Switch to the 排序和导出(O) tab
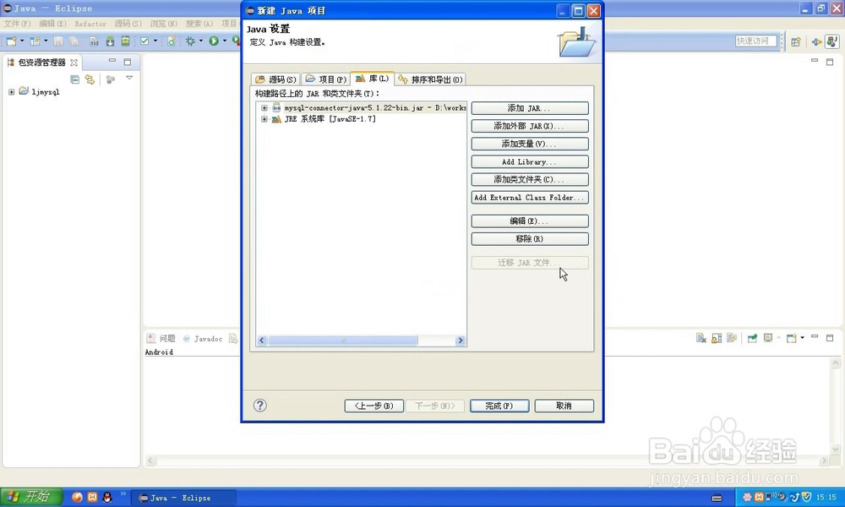The height and width of the screenshot is (507, 845). [x=430, y=79]
